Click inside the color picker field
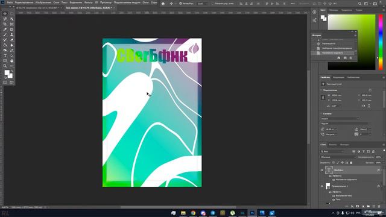Image resolution: width=386 pixels, height=217 pixels. [x=352, y=42]
